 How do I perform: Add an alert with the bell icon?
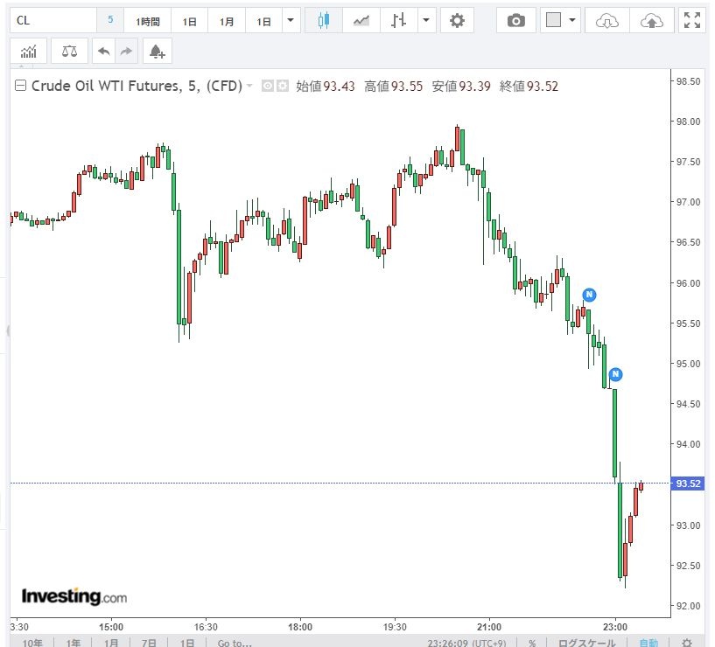[157, 52]
